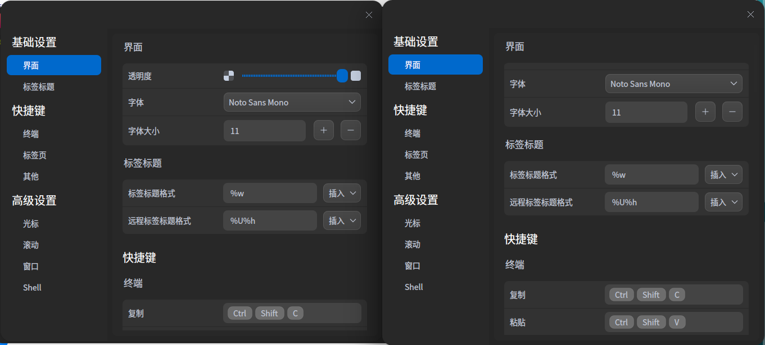Open Noto Sans Mono font dropdown in left window

point(292,103)
